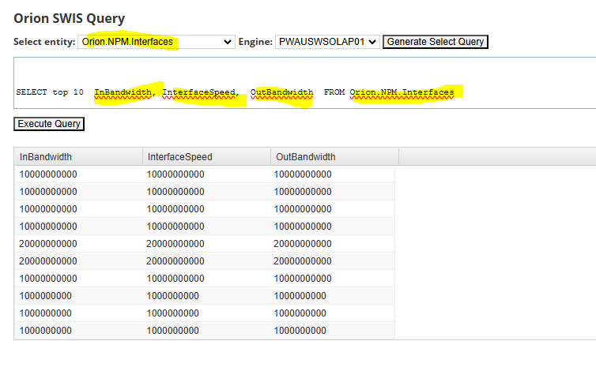
Task: Select fifth row InterfaceSpeed value 20000000000
Action: [x=175, y=244]
